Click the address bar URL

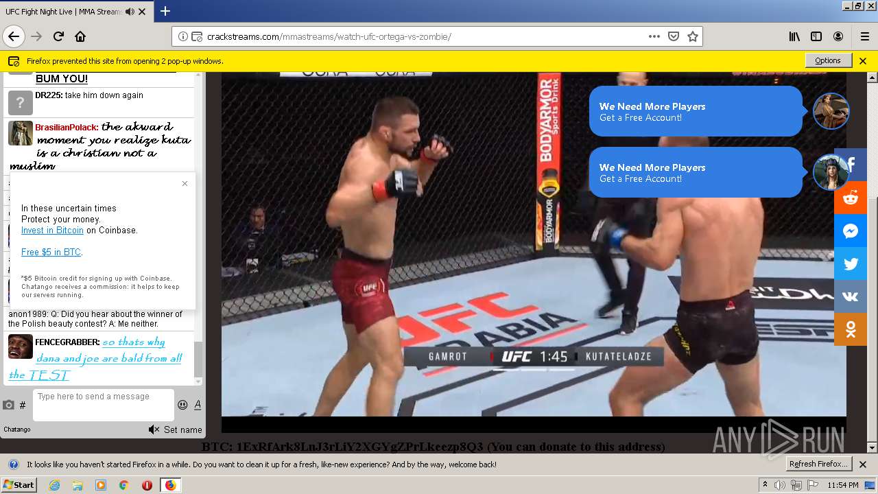(329, 36)
